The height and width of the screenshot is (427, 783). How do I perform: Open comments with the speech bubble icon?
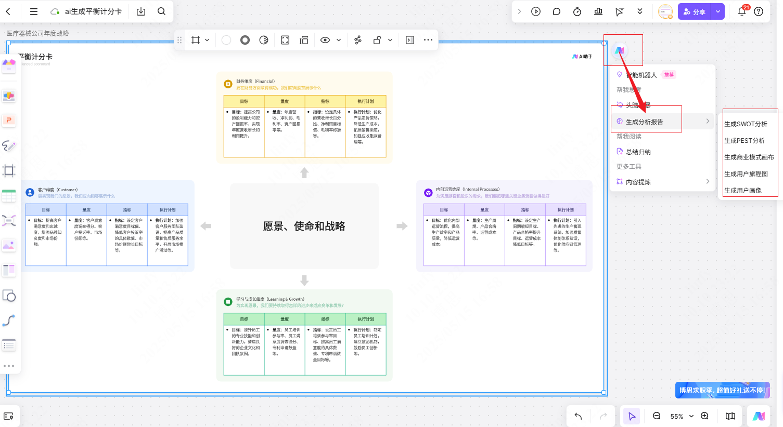coord(557,11)
